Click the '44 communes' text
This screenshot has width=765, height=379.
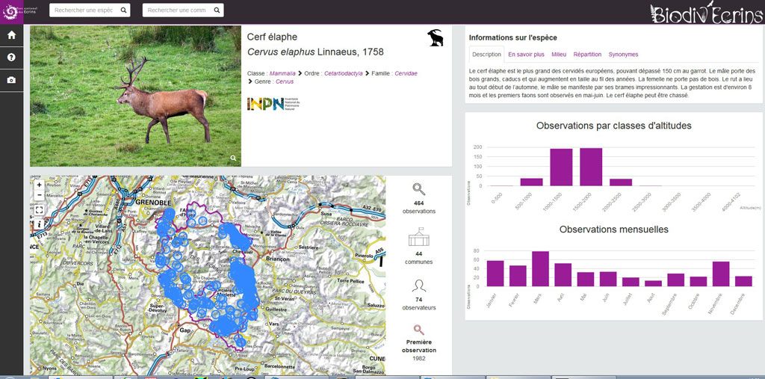(418, 258)
